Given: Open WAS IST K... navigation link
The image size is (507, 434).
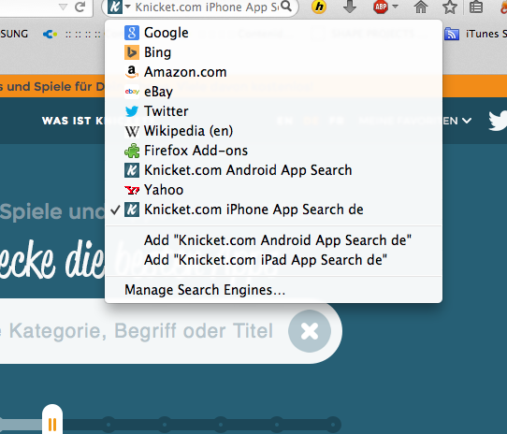Looking at the screenshot, I should pyautogui.click(x=73, y=121).
